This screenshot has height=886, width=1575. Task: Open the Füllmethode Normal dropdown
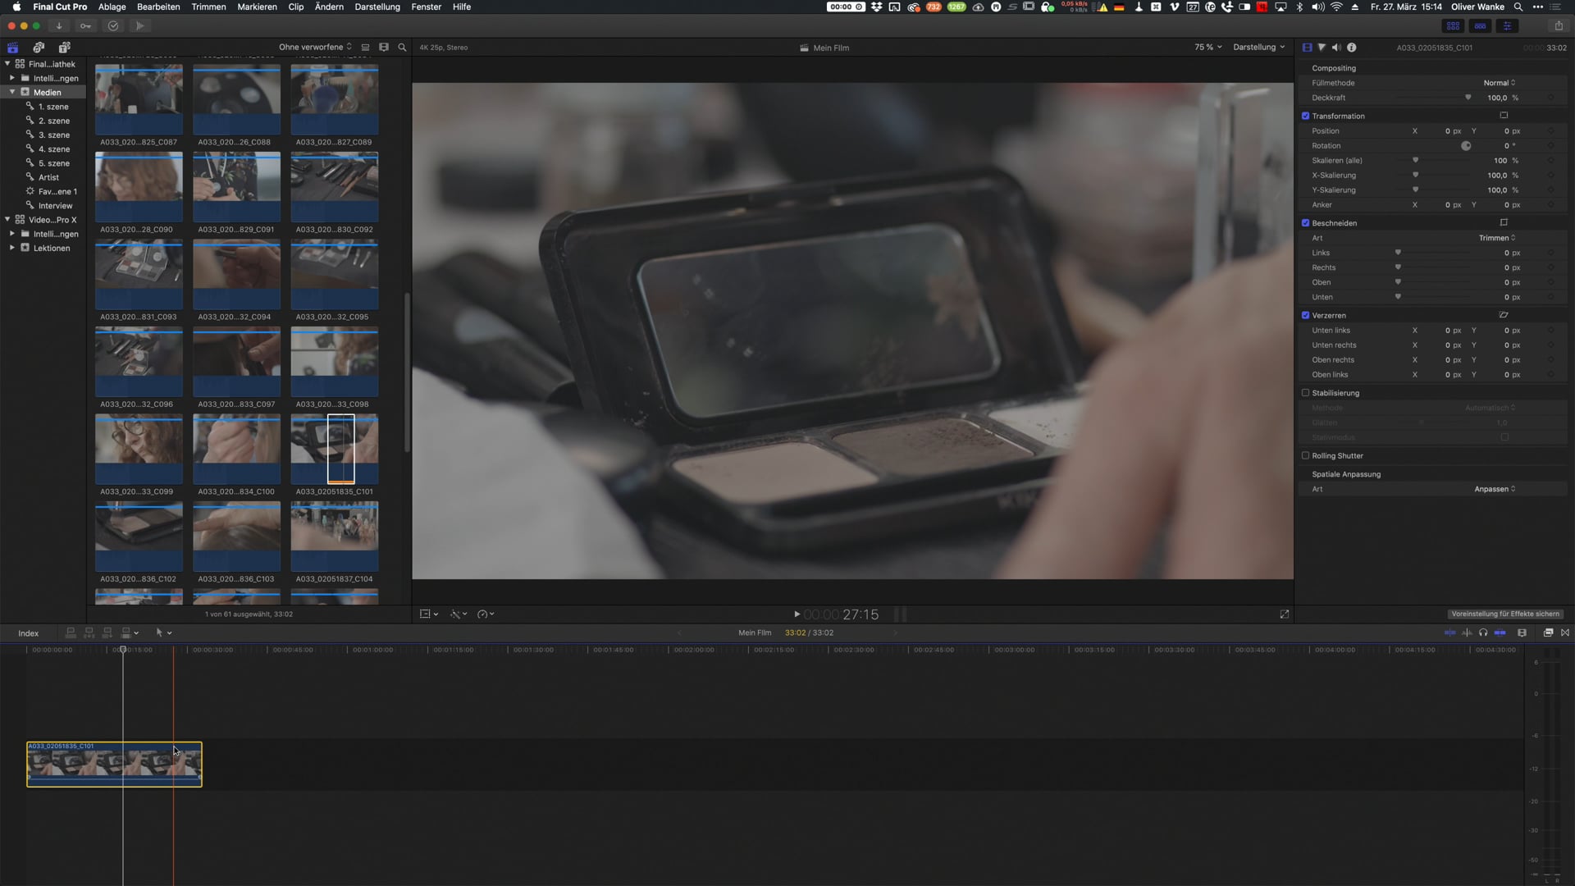[x=1499, y=83]
